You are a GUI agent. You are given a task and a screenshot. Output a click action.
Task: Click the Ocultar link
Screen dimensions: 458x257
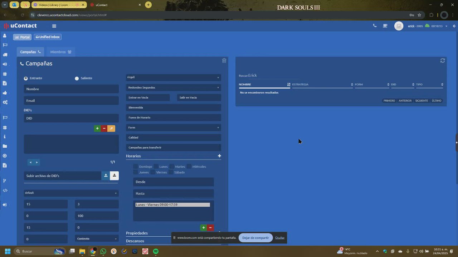pyautogui.click(x=280, y=238)
